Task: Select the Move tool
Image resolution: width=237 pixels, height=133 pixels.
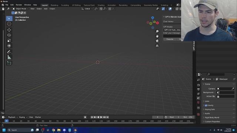Action: [9, 30]
